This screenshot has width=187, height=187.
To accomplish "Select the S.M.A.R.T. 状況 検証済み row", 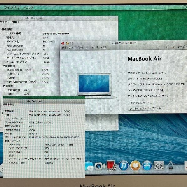I will pos(31,163).
